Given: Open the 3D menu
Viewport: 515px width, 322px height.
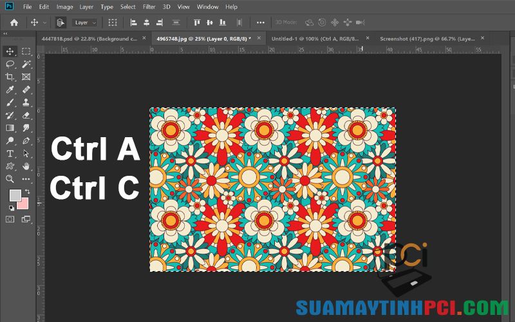Looking at the screenshot, I should pos(167,6).
